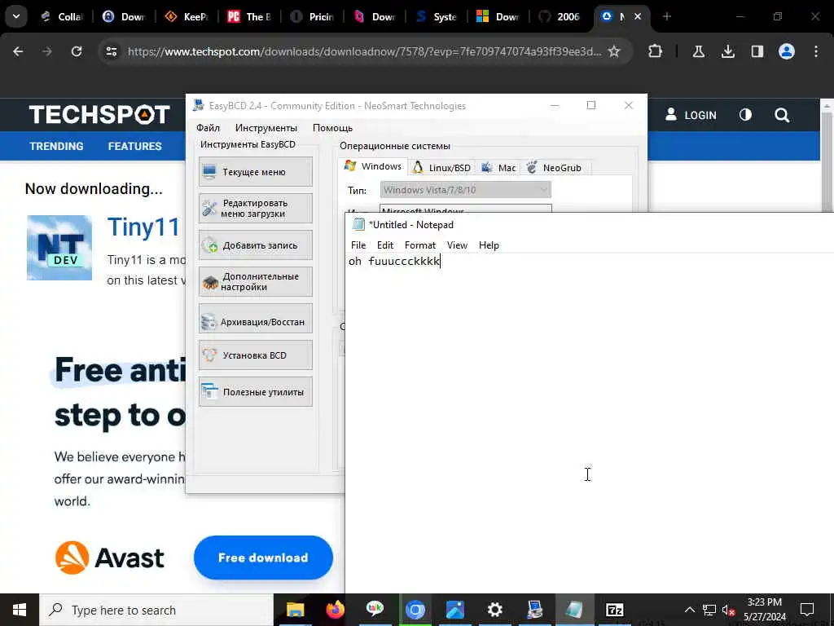Open Chrome labs flask icon

698,51
